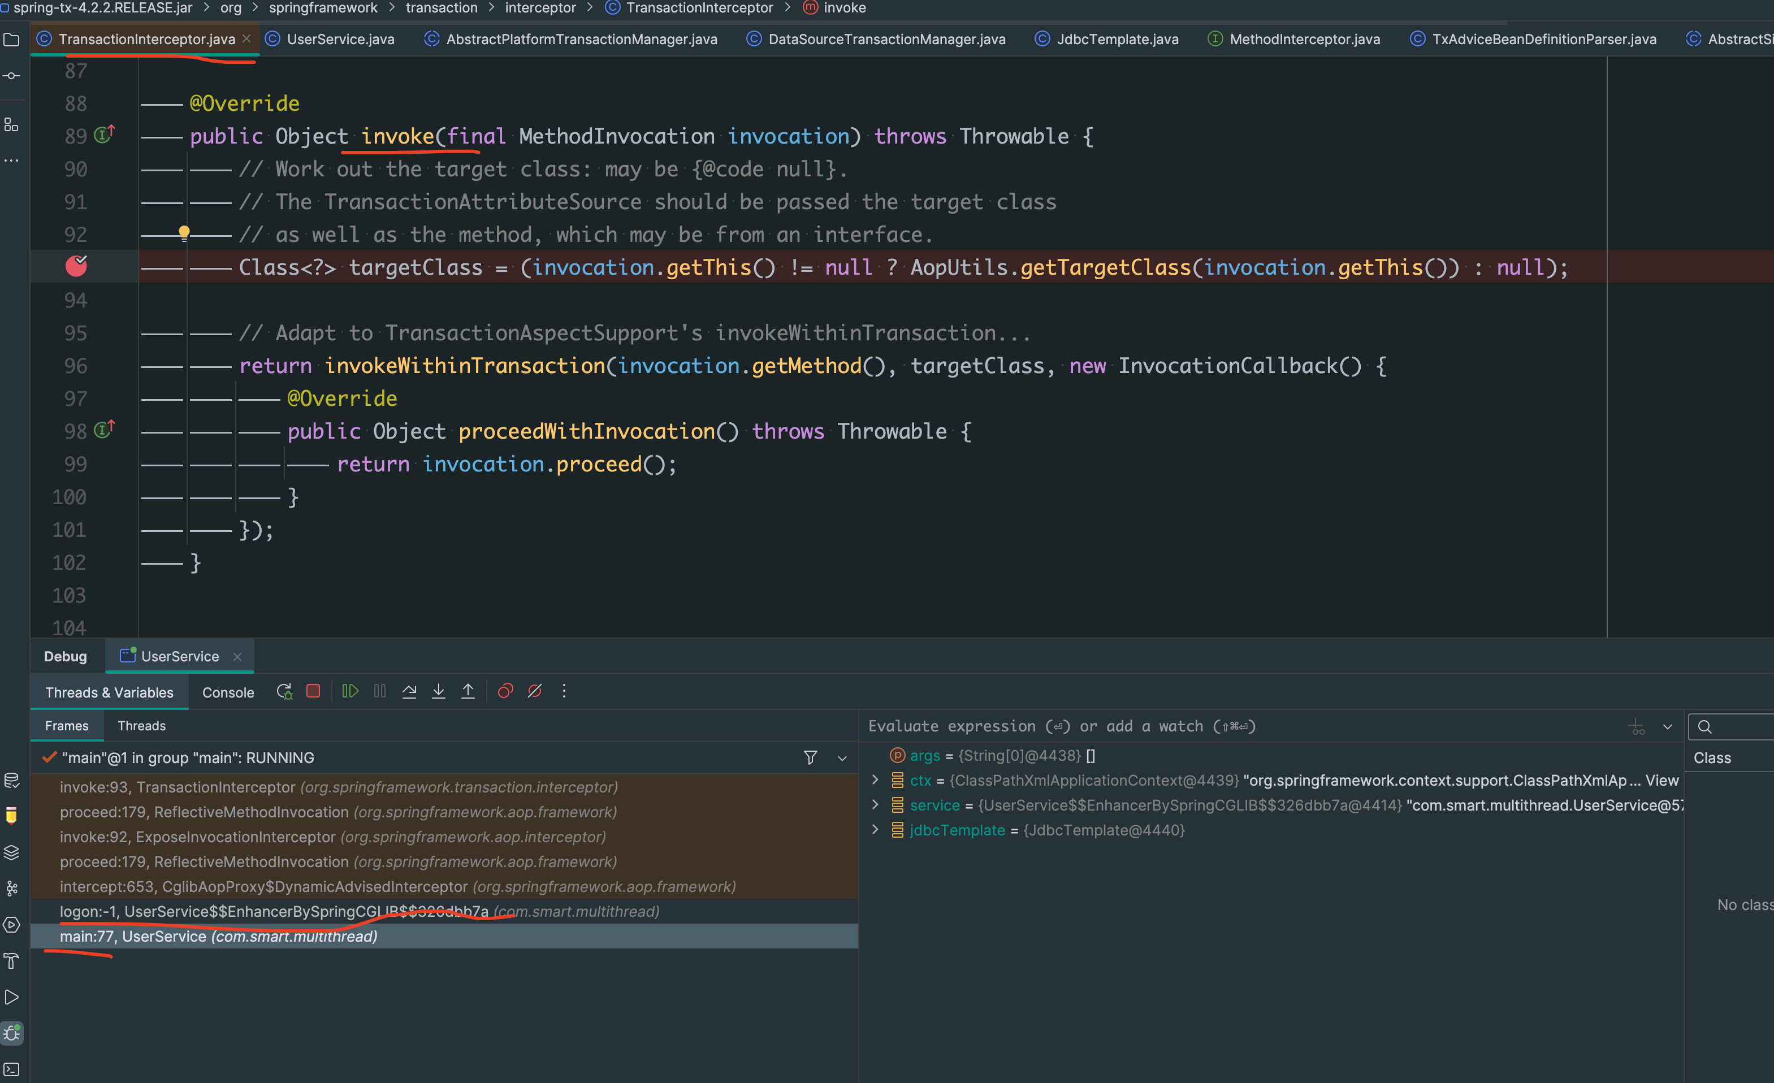Expand the ctx variable node
Image resolution: width=1774 pixels, height=1083 pixels.
[875, 780]
